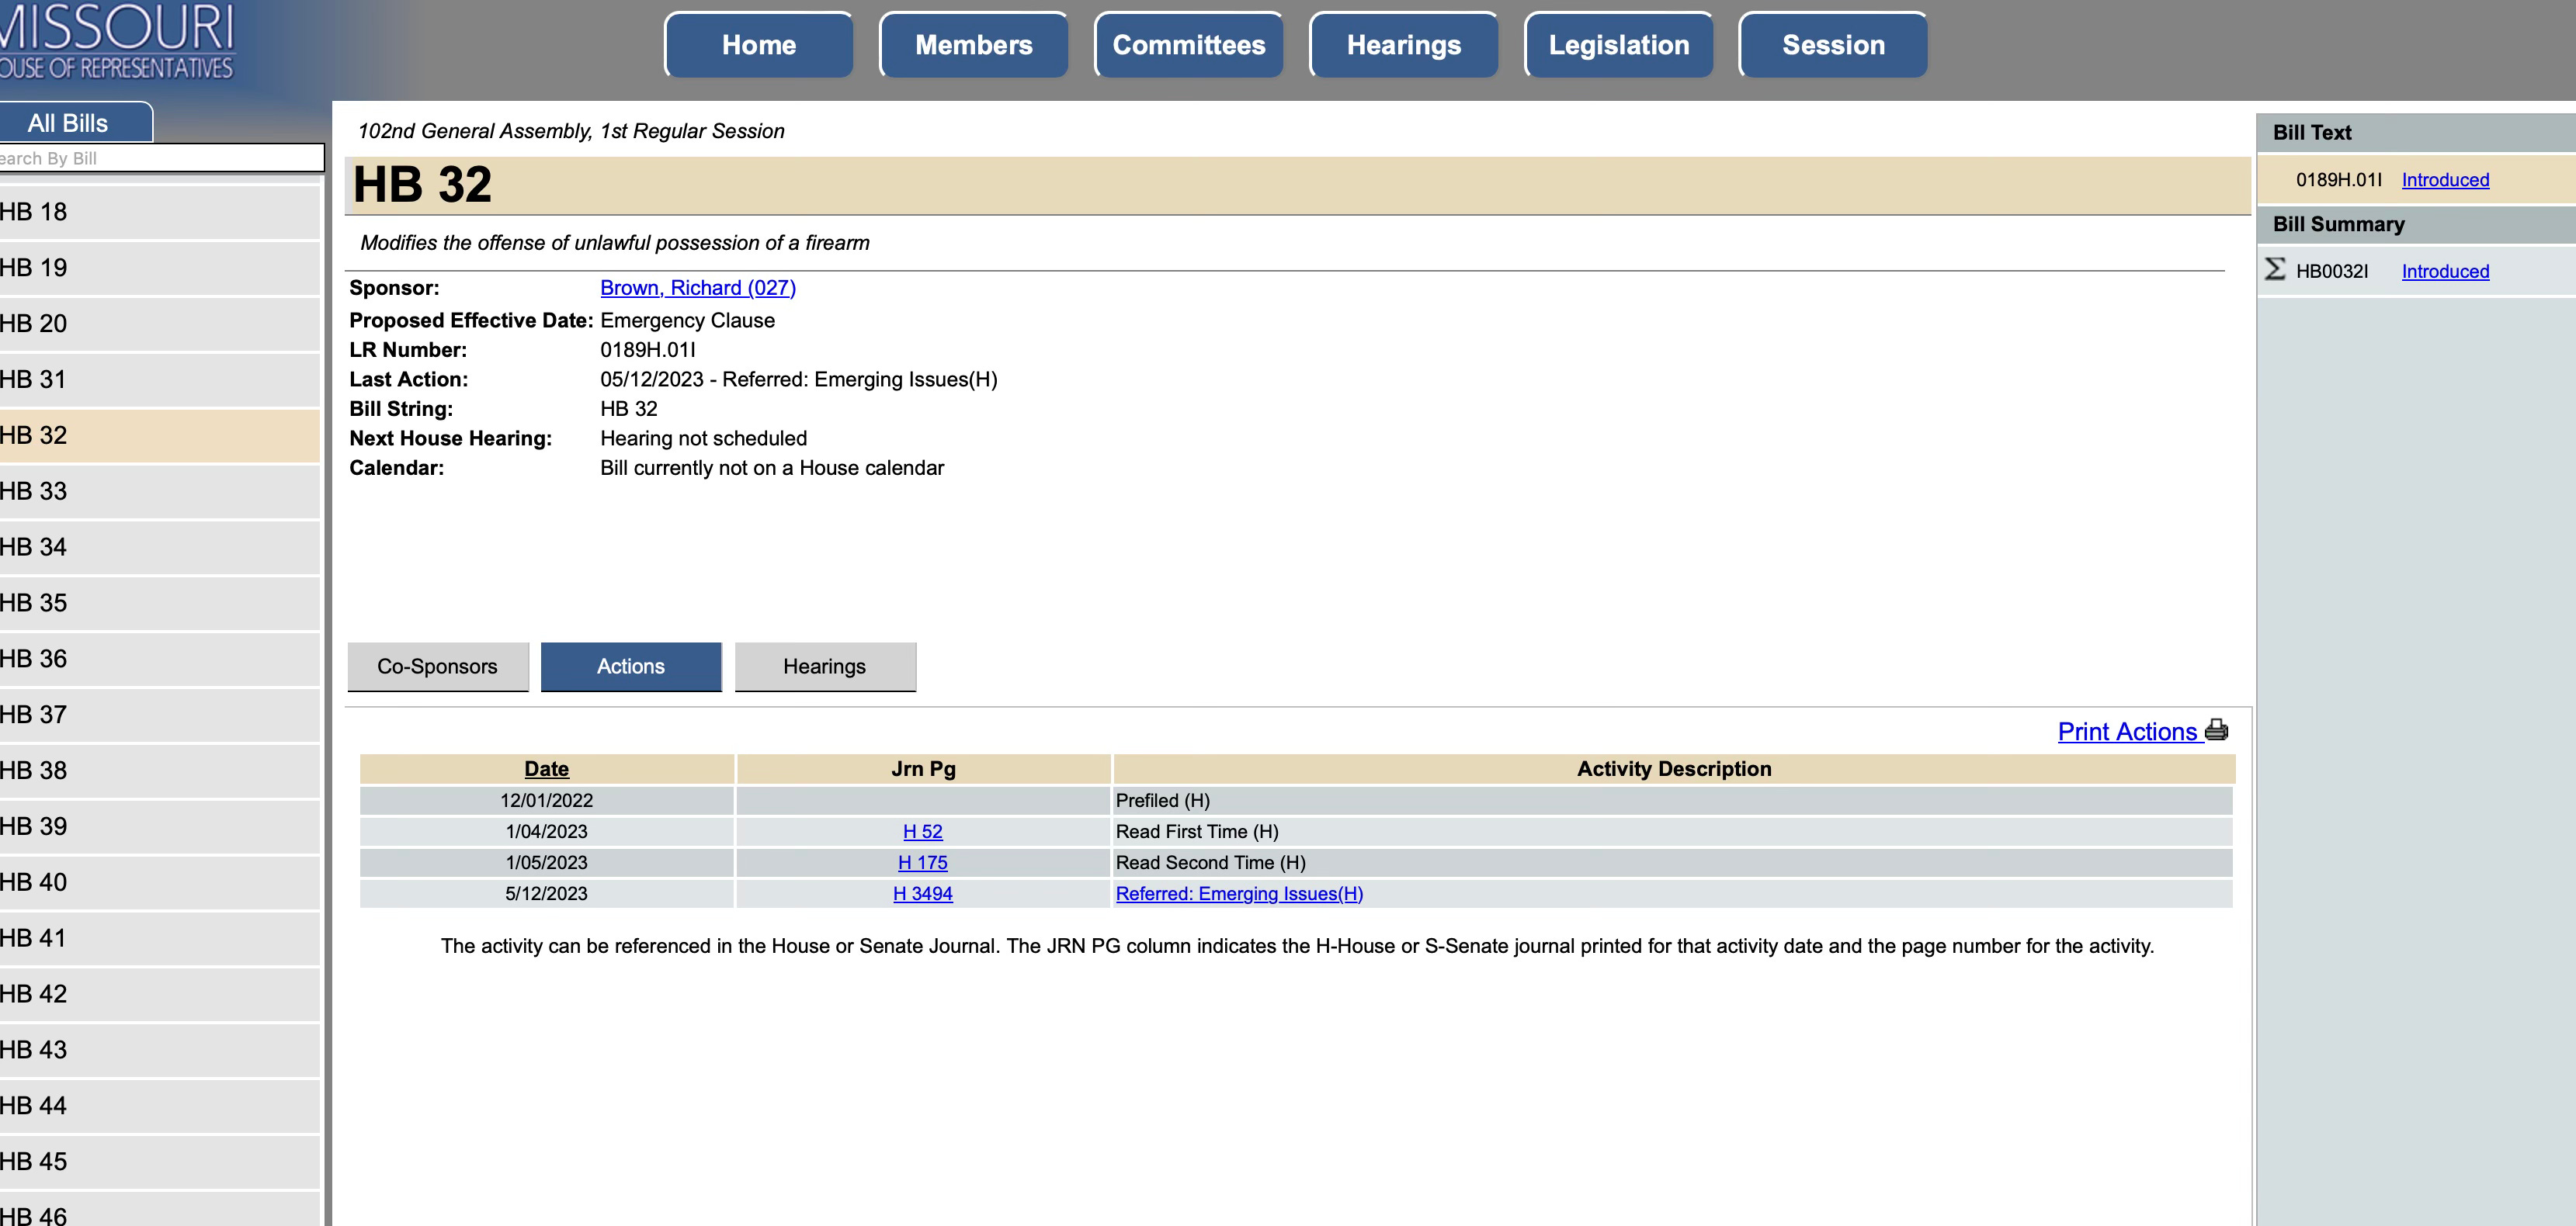Open the Committees navigation button

coord(1189,45)
